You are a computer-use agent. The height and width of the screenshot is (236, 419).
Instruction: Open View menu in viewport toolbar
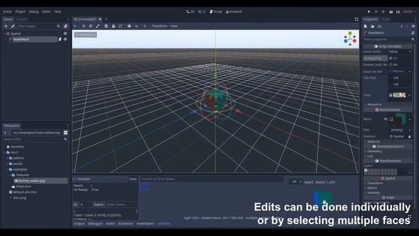174,26
